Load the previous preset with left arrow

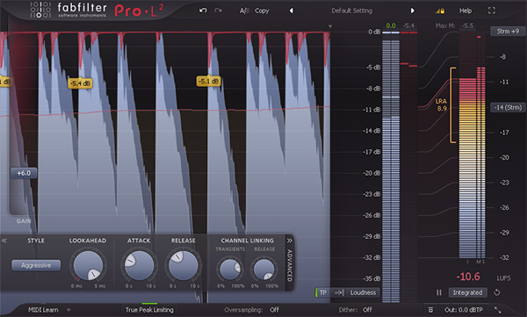(x=291, y=11)
